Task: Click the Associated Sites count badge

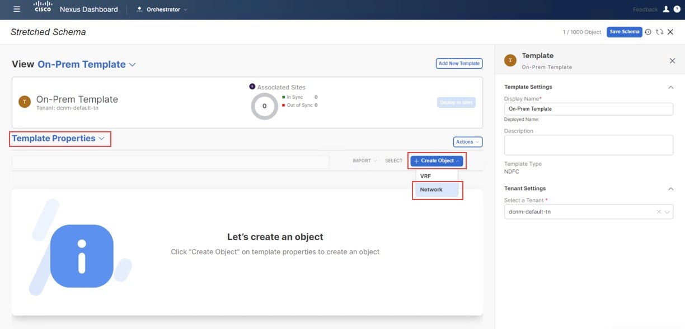Action: (x=252, y=87)
